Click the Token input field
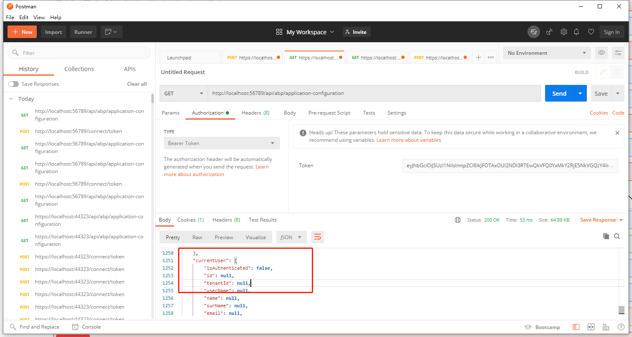Image resolution: width=632 pixels, height=337 pixels. click(510, 166)
